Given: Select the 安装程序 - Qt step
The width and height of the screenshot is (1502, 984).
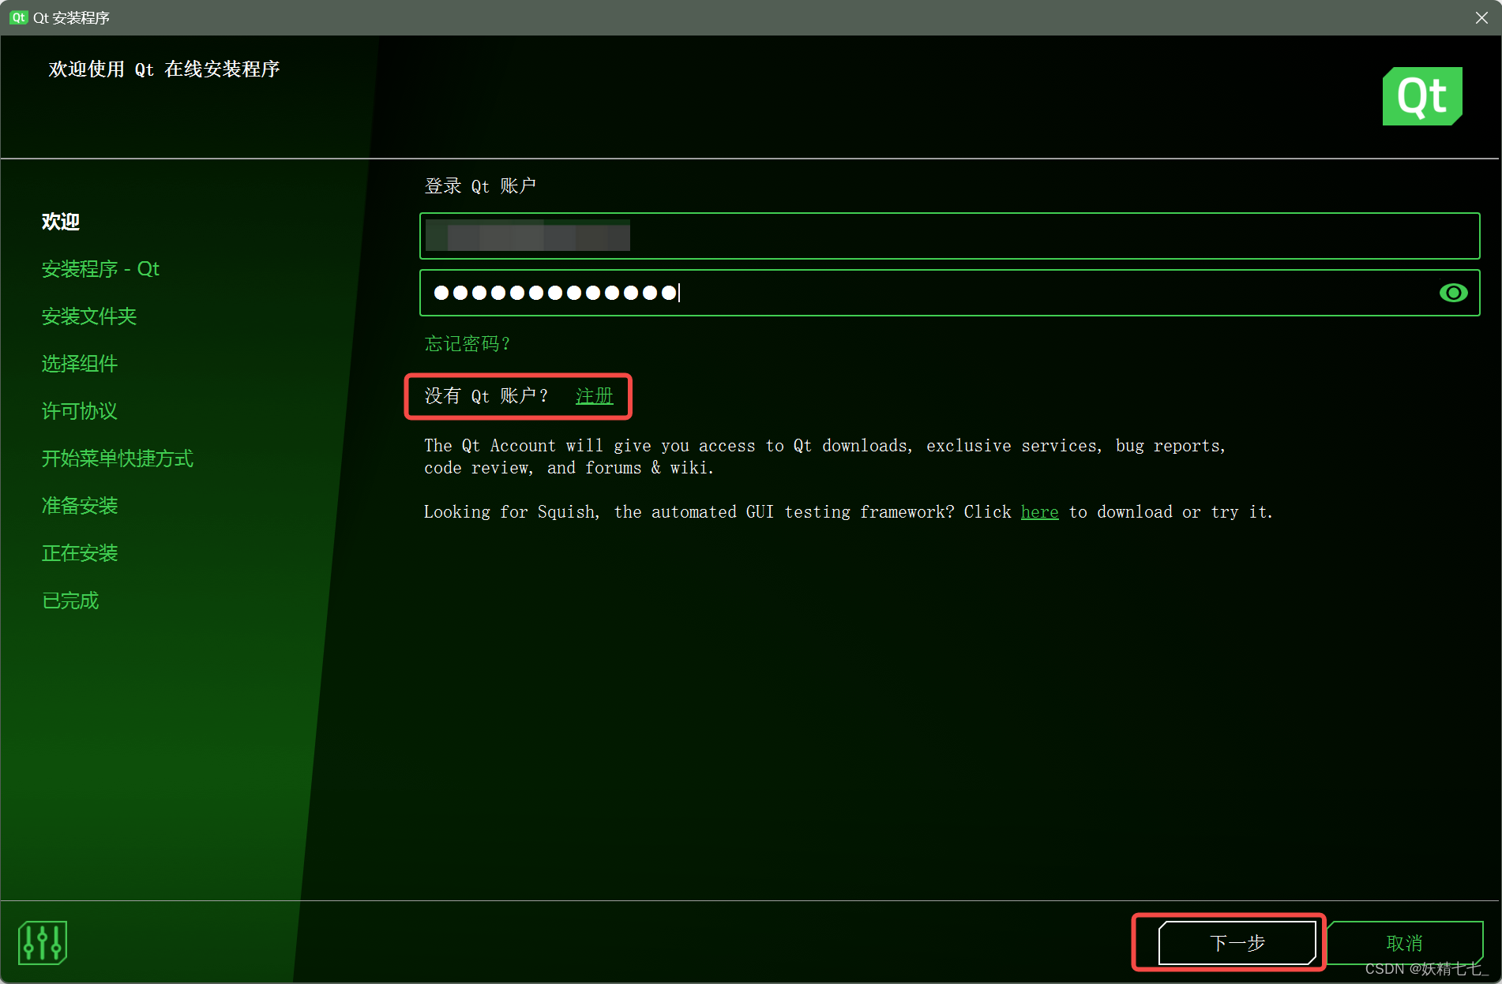Looking at the screenshot, I should [x=100, y=269].
